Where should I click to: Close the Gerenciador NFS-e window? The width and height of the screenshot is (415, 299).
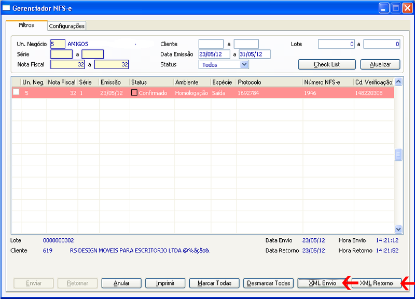coord(408,8)
